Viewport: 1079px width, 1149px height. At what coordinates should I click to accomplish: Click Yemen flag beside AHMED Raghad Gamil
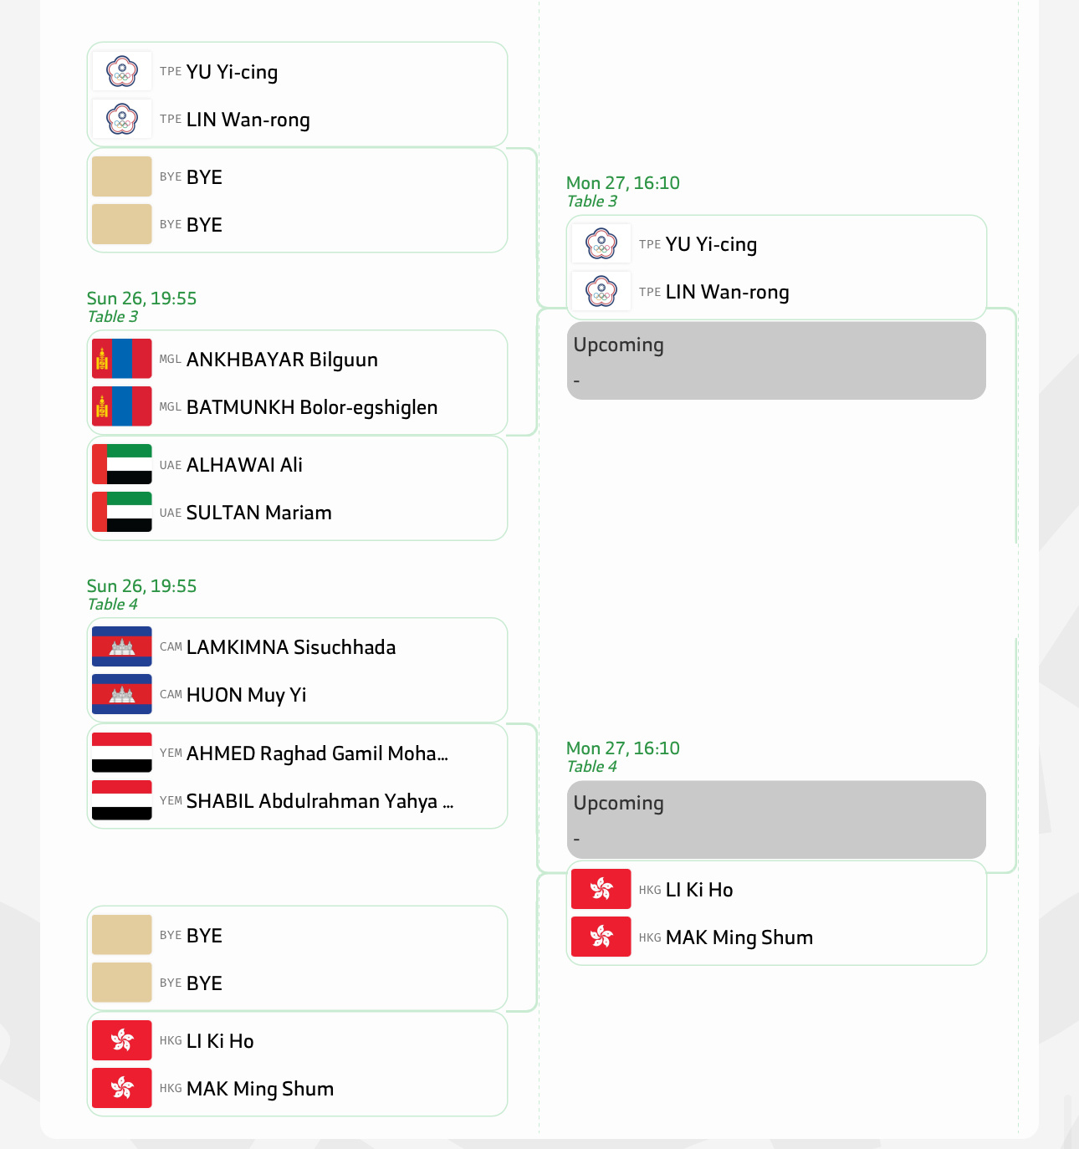click(121, 753)
